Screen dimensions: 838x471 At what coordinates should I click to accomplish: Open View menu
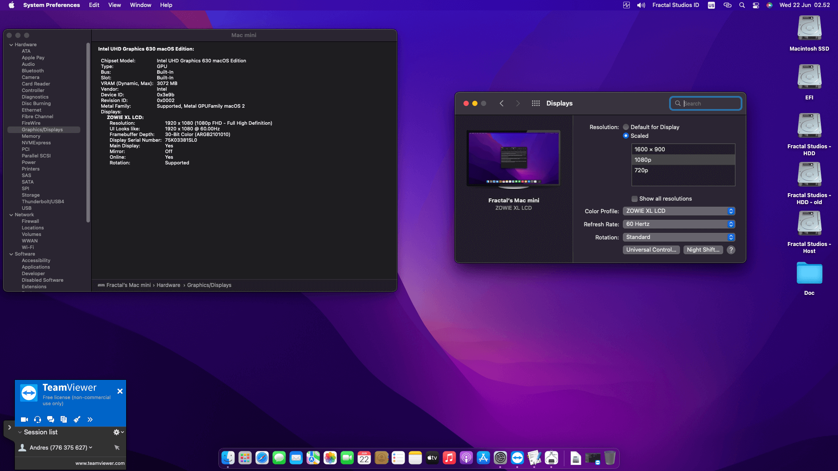[x=115, y=5]
